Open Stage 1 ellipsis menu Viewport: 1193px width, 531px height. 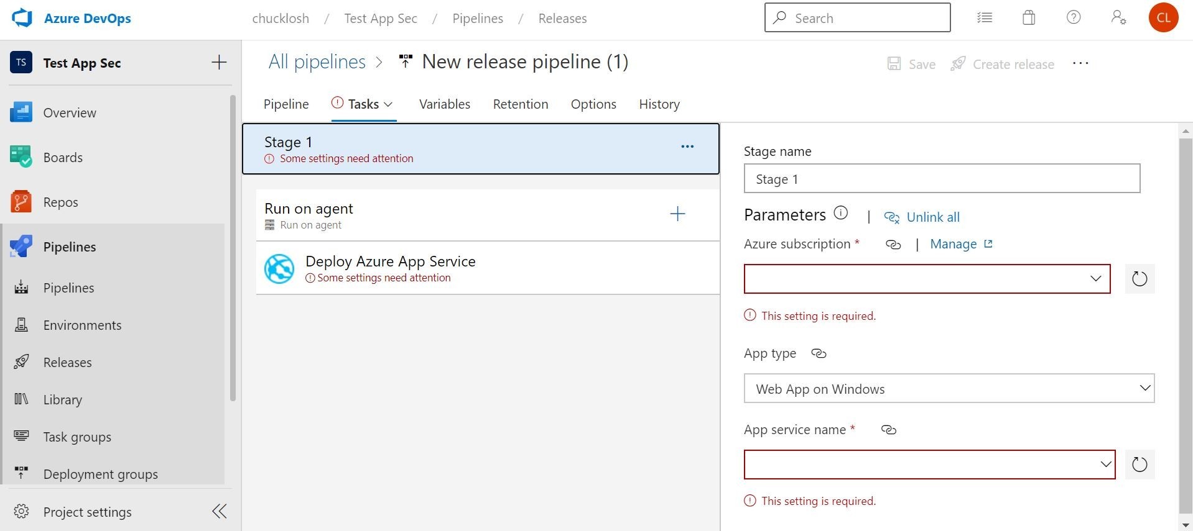coord(687,147)
